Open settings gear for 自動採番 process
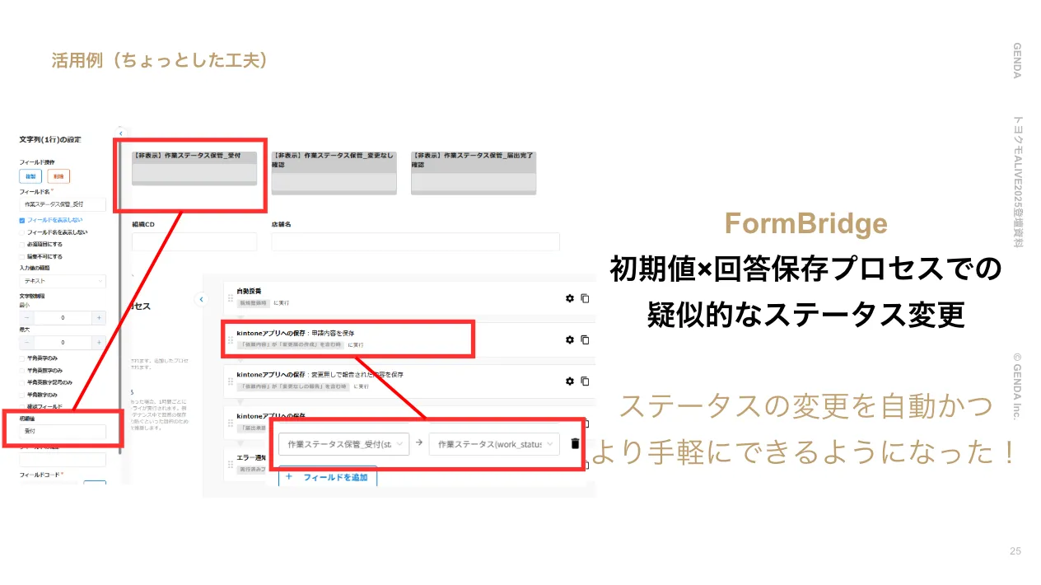Screen dimensions: 1041x585 [x=569, y=298]
